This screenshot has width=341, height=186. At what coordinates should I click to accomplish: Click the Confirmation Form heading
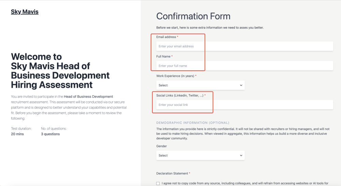point(193,16)
